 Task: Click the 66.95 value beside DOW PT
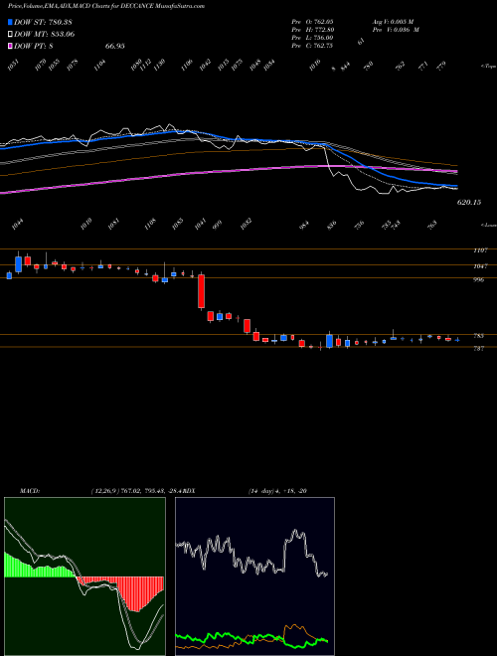[x=115, y=46]
